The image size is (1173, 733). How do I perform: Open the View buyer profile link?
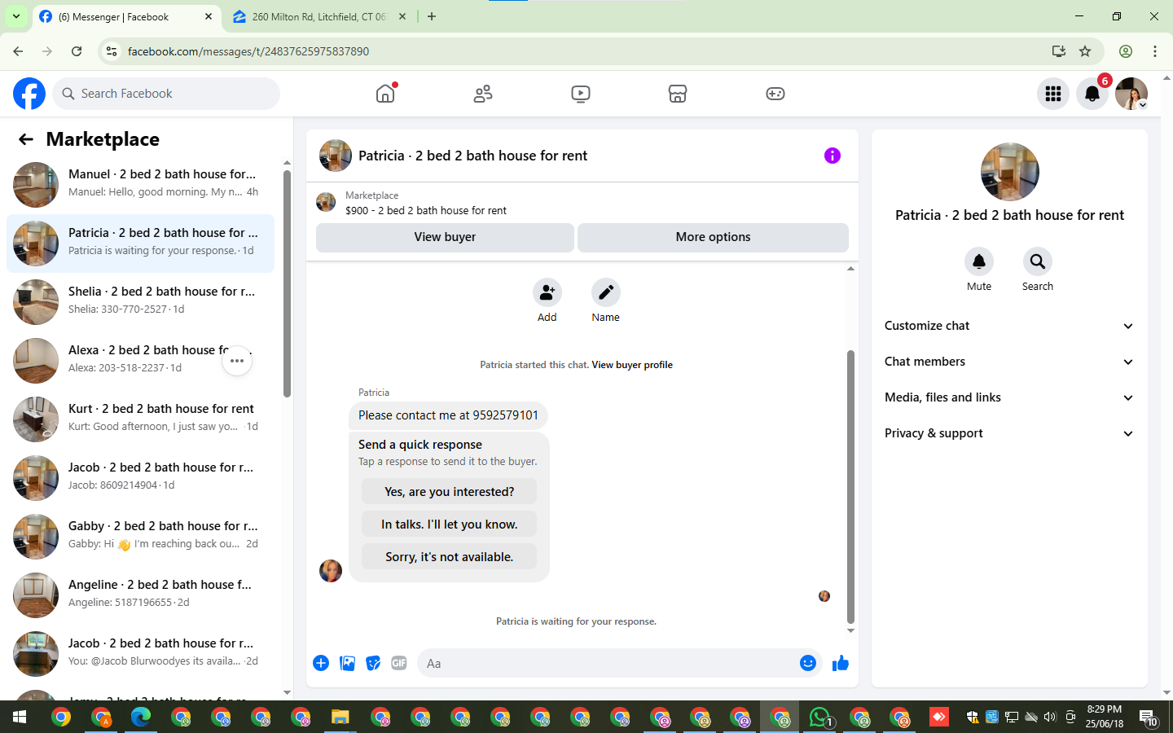[632, 365]
